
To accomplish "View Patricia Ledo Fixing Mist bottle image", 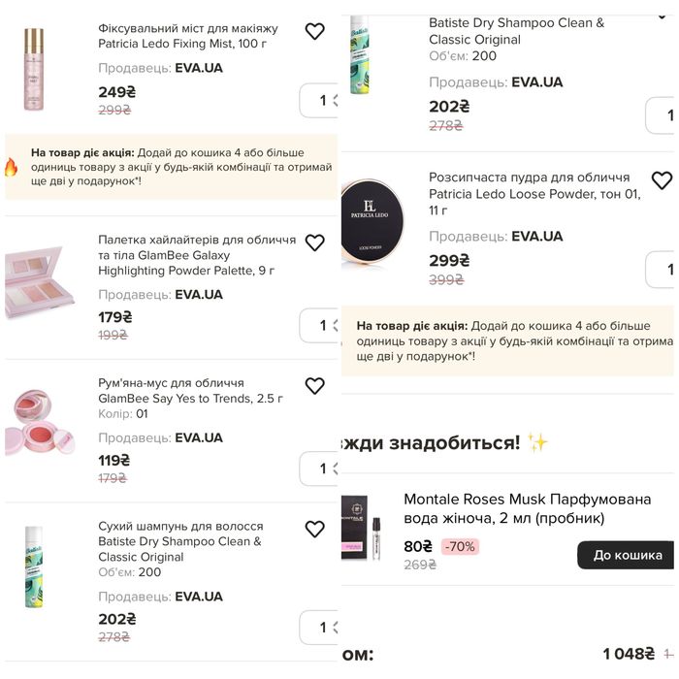I will (x=34, y=69).
